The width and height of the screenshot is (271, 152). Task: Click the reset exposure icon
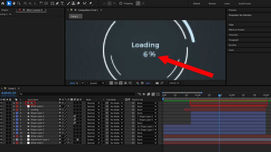click(142, 83)
